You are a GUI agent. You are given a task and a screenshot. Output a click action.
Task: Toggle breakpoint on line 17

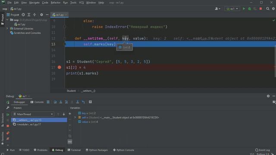click(60, 67)
